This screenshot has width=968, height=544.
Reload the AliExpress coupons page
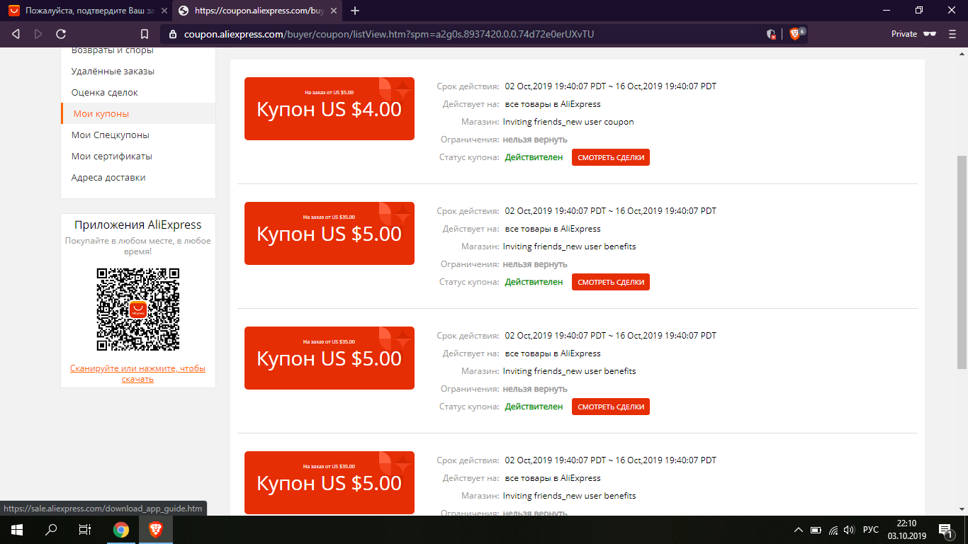[x=61, y=34]
